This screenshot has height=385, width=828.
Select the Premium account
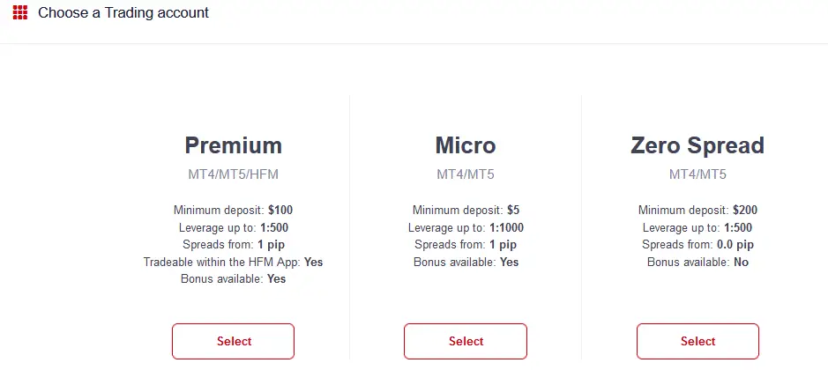pyautogui.click(x=233, y=341)
